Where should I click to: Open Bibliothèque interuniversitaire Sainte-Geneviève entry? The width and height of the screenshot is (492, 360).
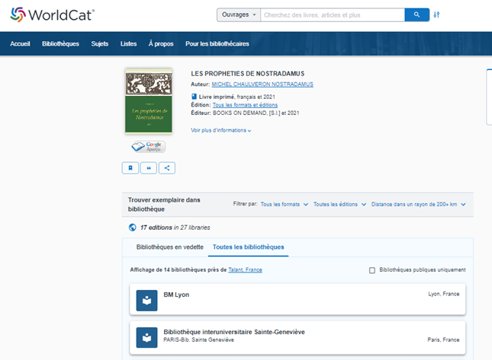[x=297, y=338]
